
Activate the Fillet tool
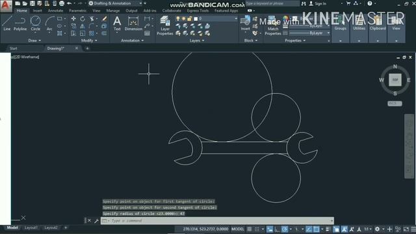[92, 26]
